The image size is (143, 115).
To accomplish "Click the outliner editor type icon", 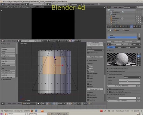I will [109, 7].
